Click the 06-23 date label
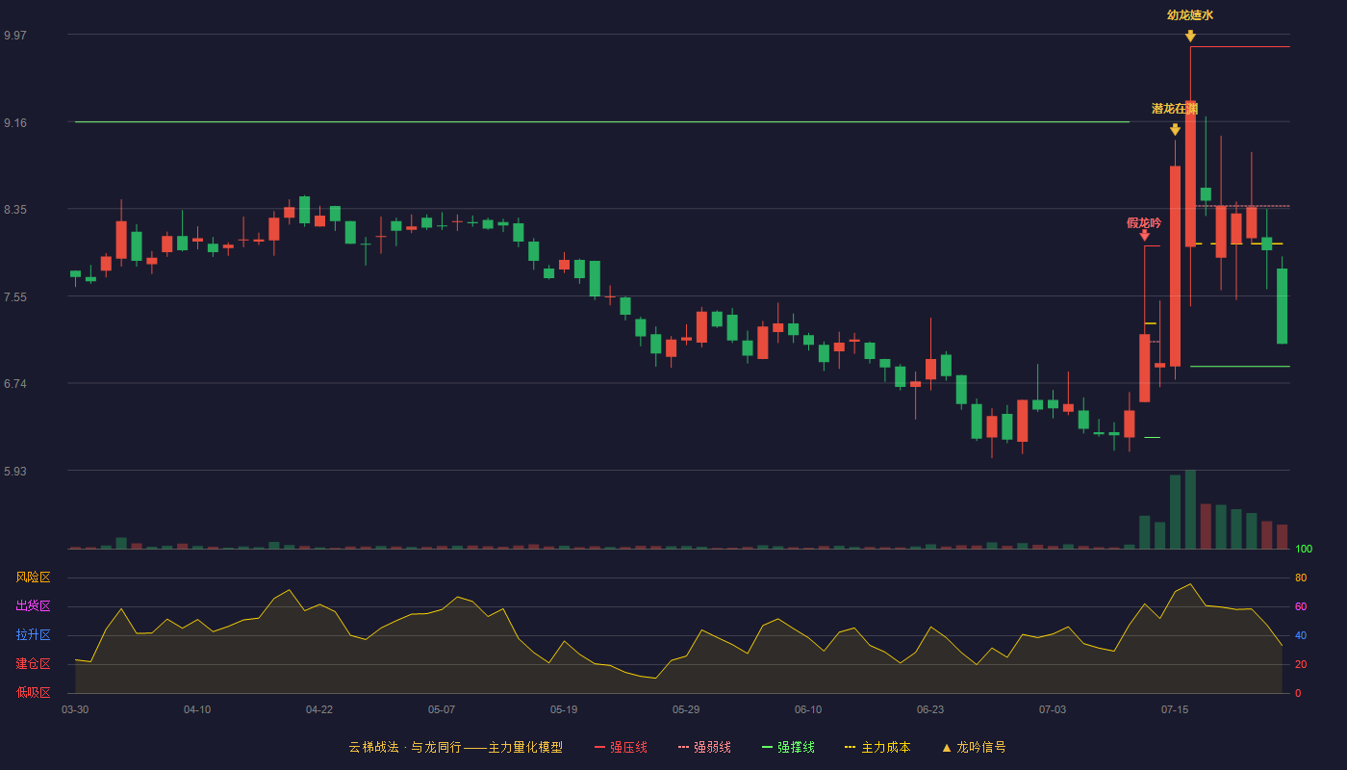This screenshot has width=1347, height=770. 930,709
